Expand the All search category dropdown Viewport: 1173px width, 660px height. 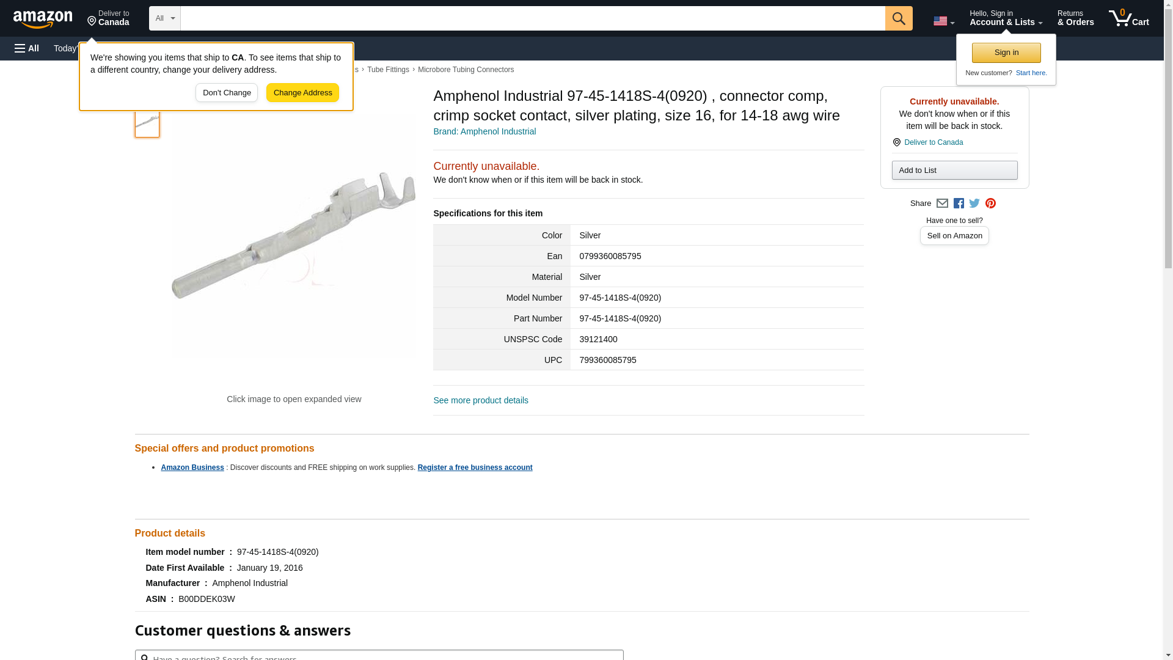coord(164,18)
